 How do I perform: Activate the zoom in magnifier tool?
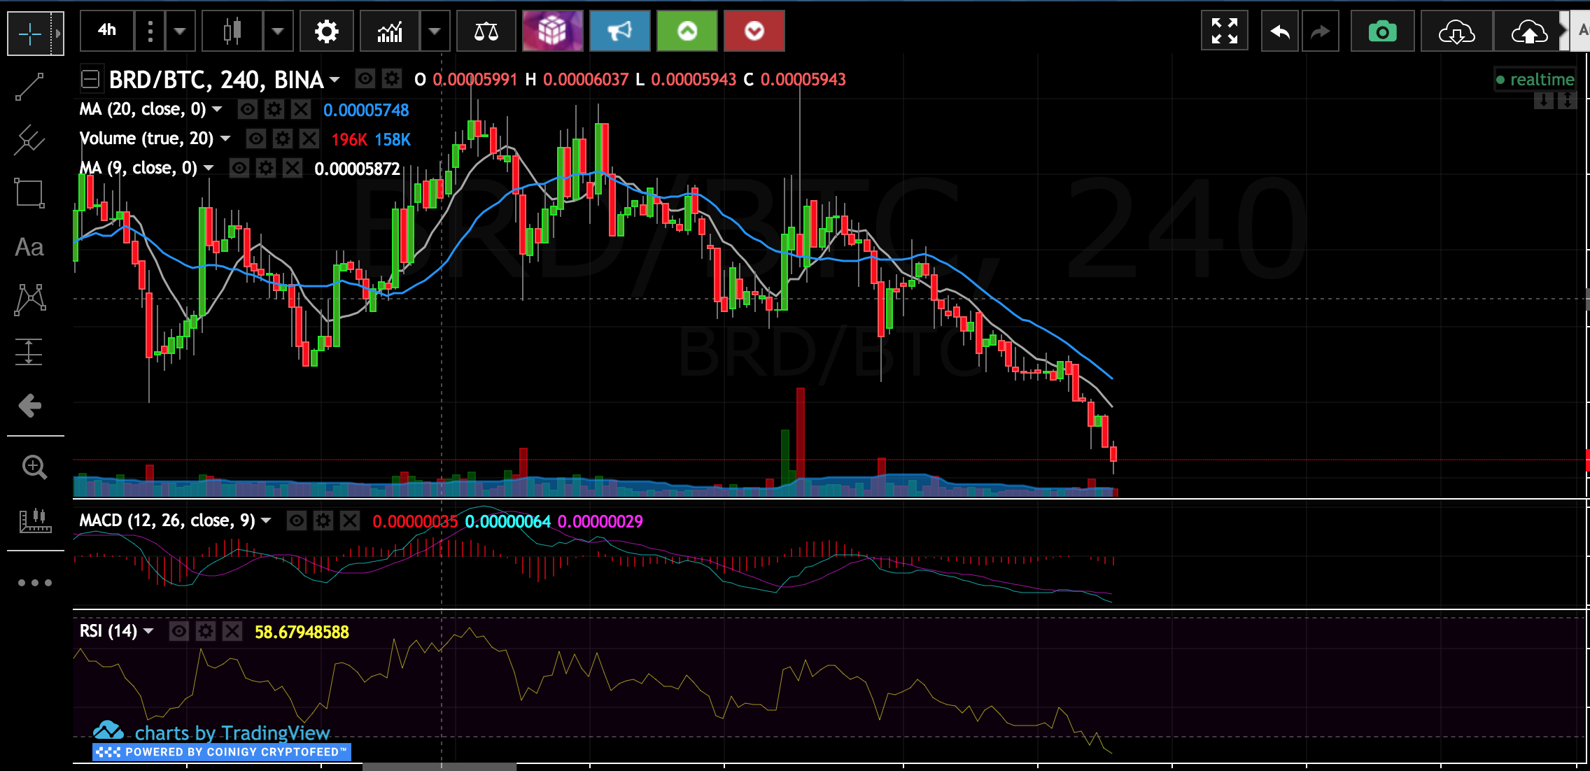pyautogui.click(x=34, y=467)
